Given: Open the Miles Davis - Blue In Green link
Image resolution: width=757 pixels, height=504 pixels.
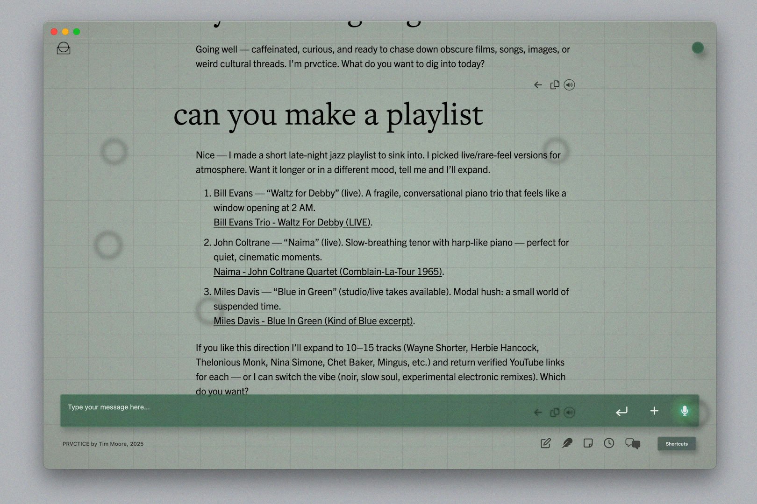Looking at the screenshot, I should click(x=313, y=321).
